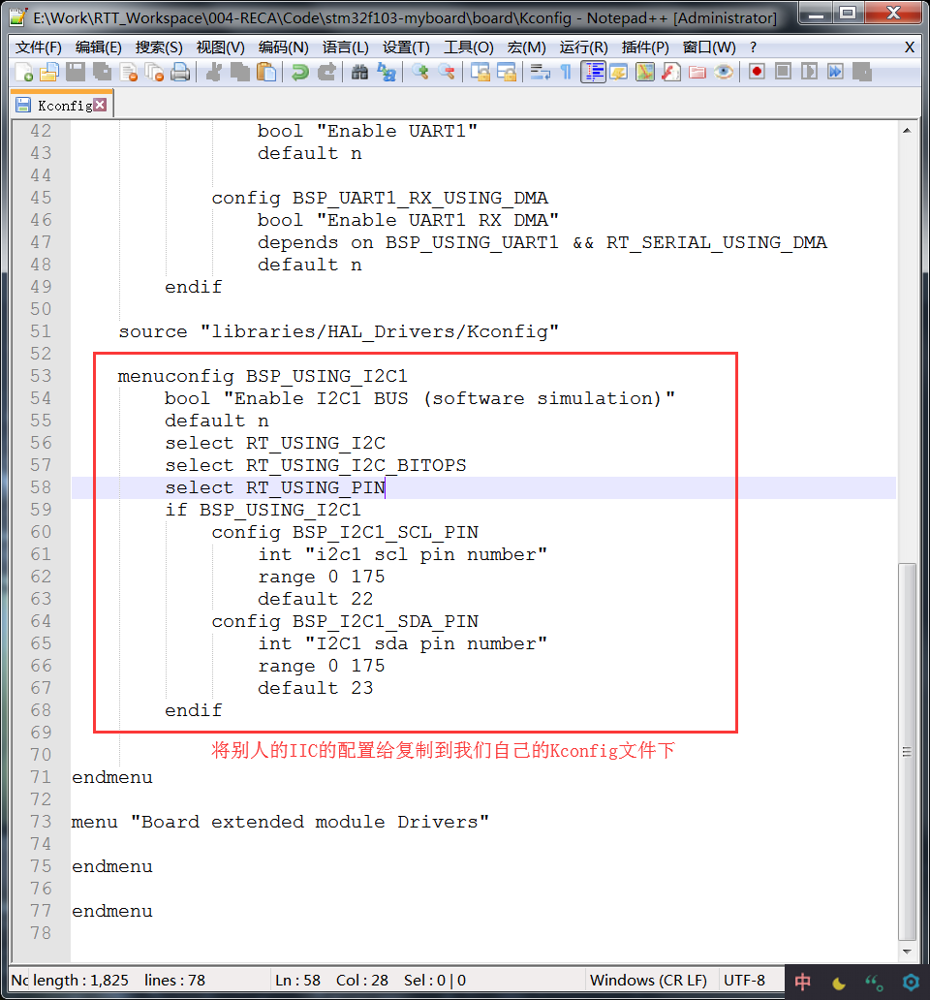
Task: Open the 宏(M) menu
Action: tap(524, 46)
